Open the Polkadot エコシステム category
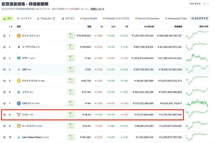Screen dimensions: 215x143 click(x=116, y=18)
